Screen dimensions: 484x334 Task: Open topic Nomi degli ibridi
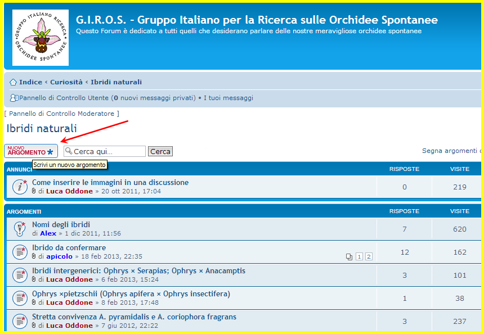click(61, 224)
